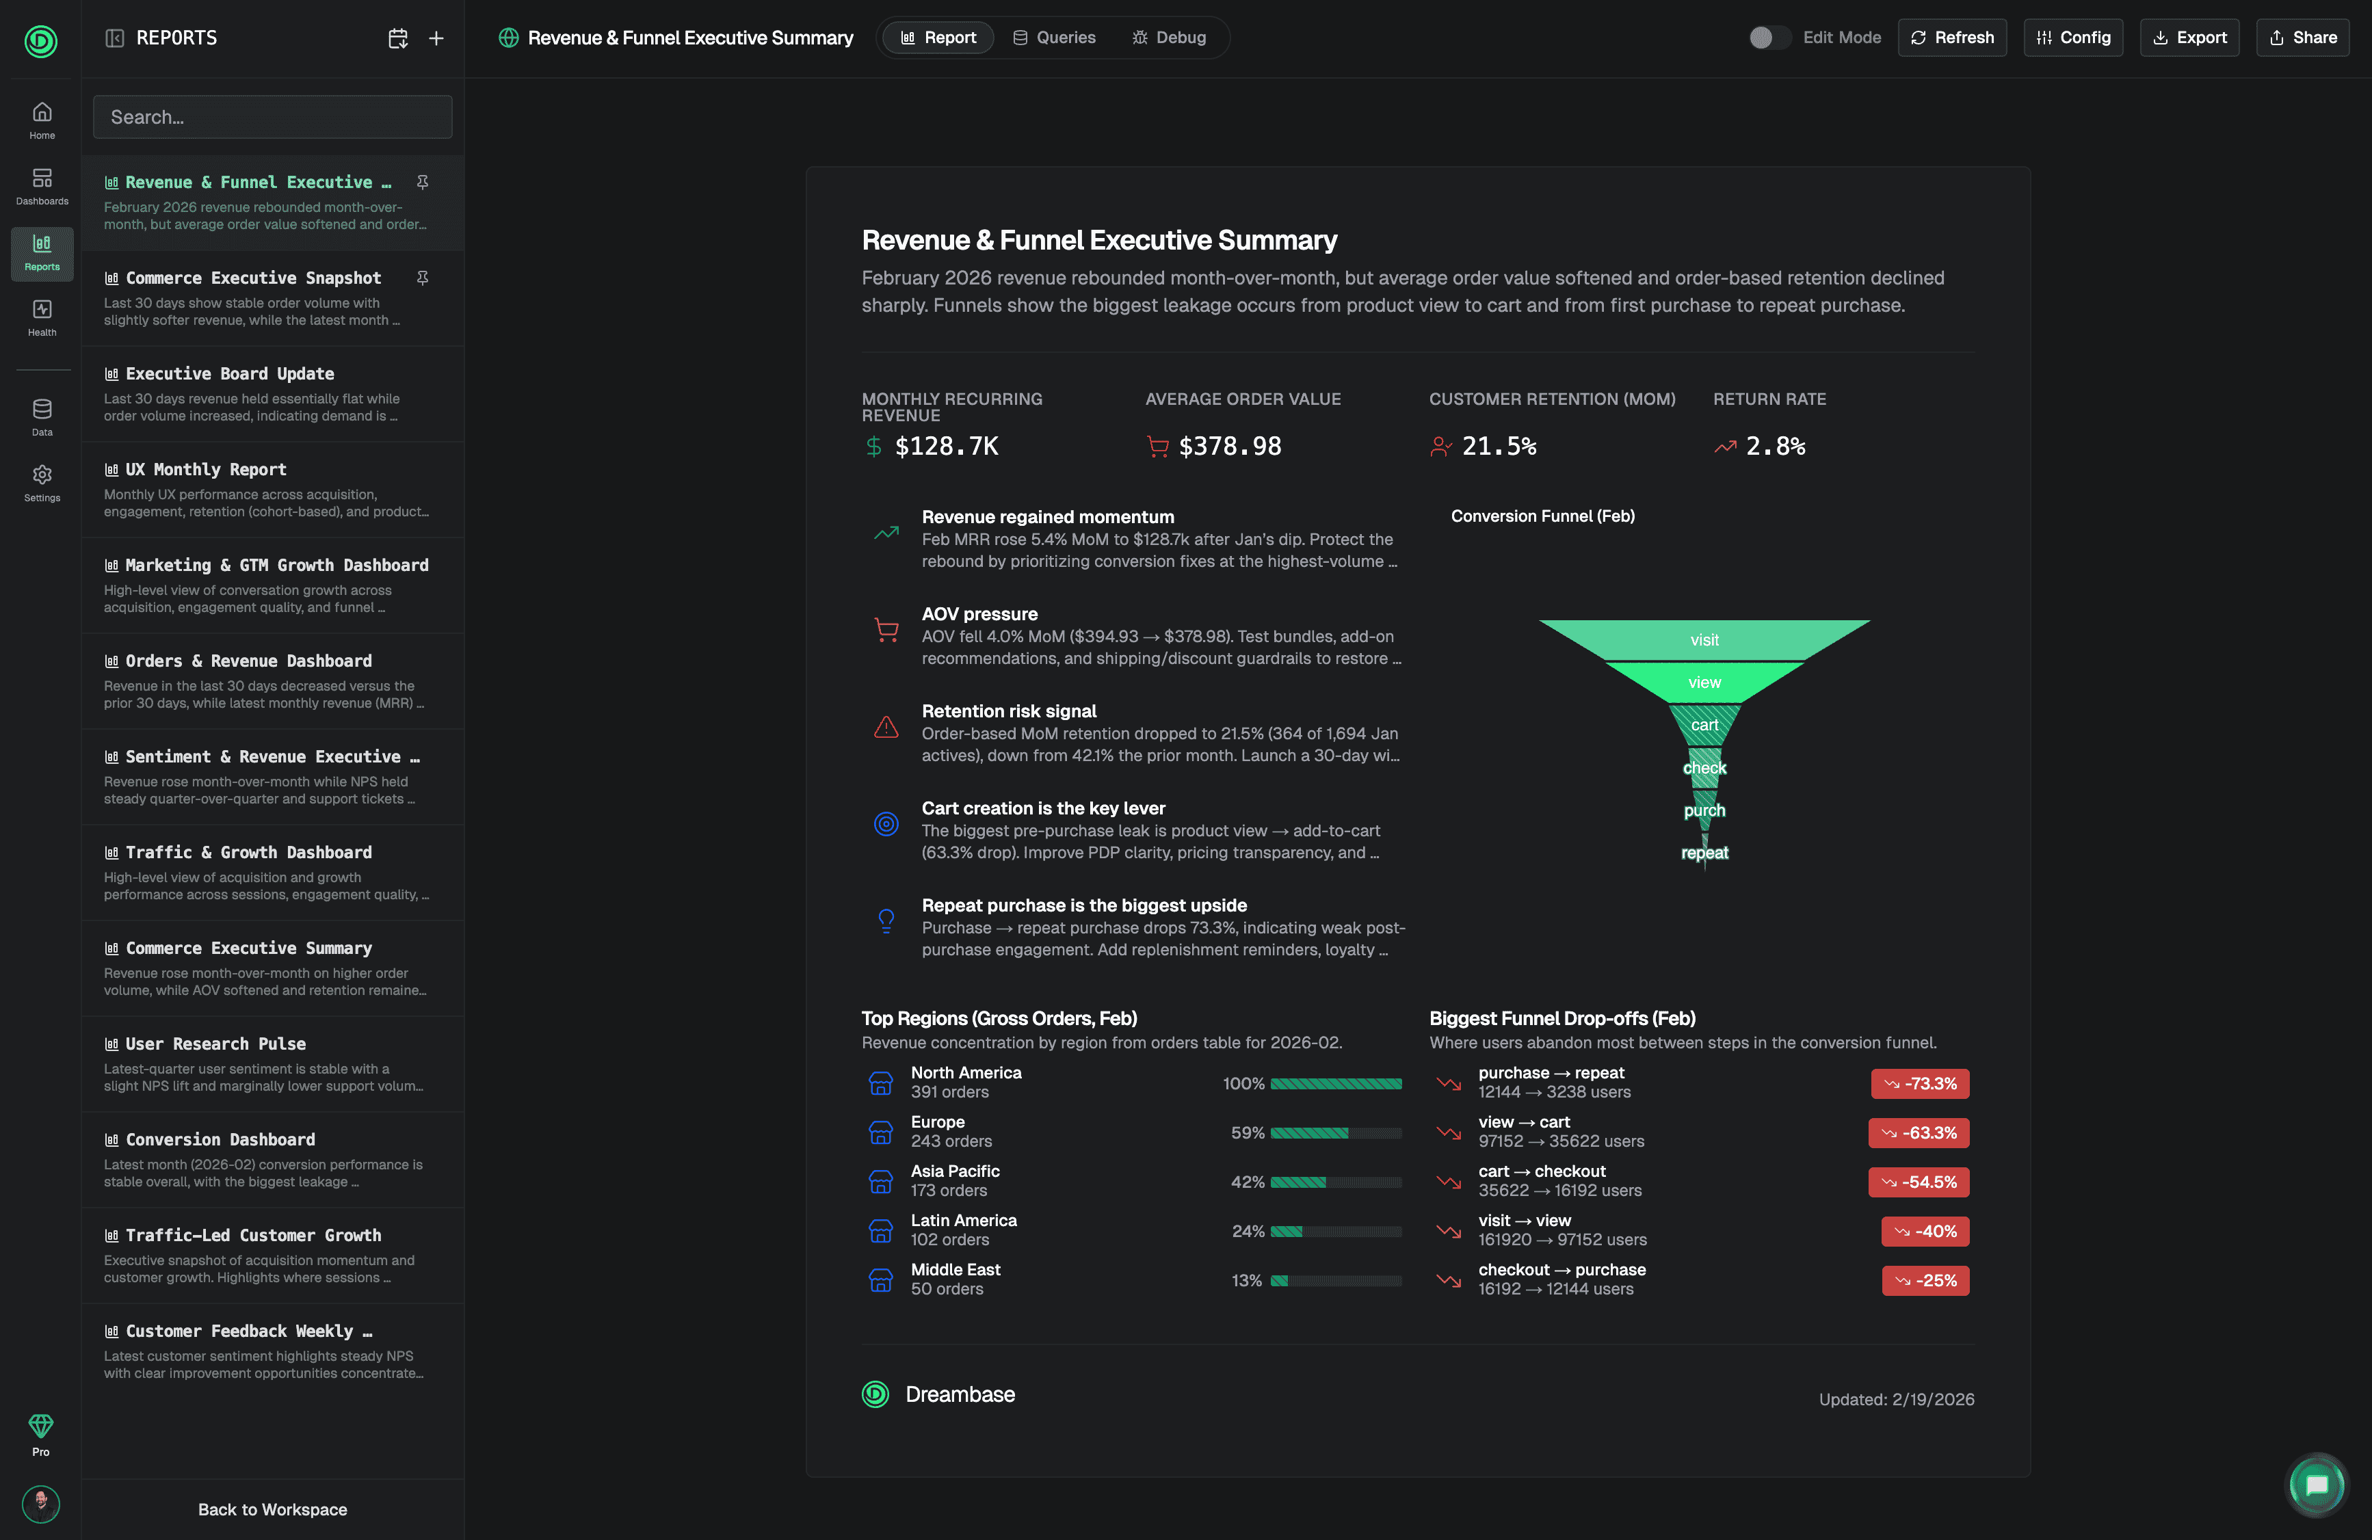
Task: Click the report Search field
Action: pos(272,117)
